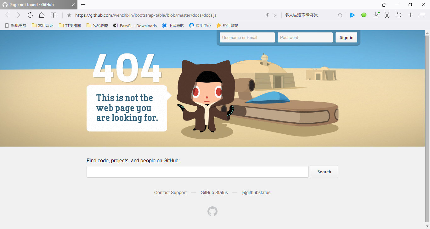Click the undo closed tab icon
Image resolution: width=430 pixels, height=229 pixels.
point(399,15)
